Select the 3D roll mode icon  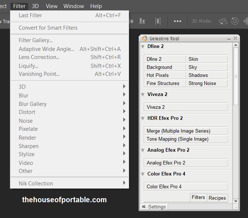pos(235,21)
